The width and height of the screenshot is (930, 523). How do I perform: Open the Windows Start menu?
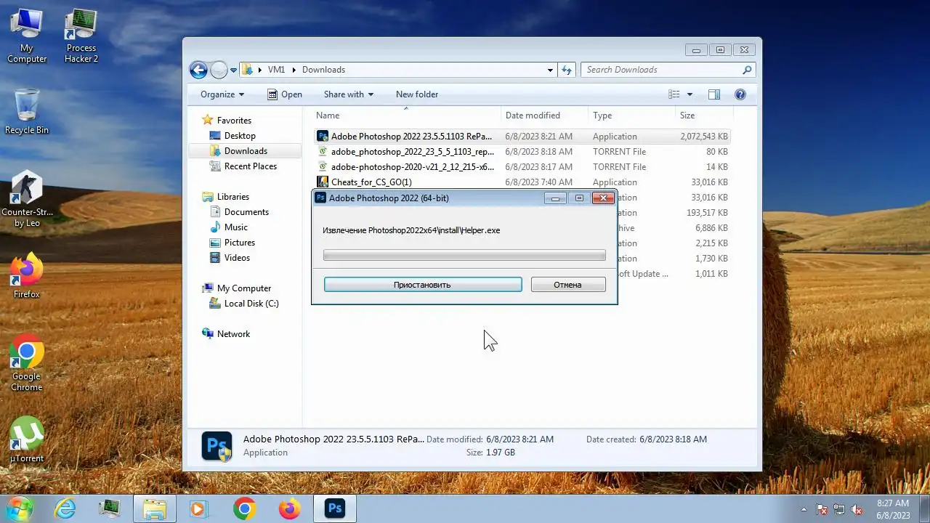(20, 508)
